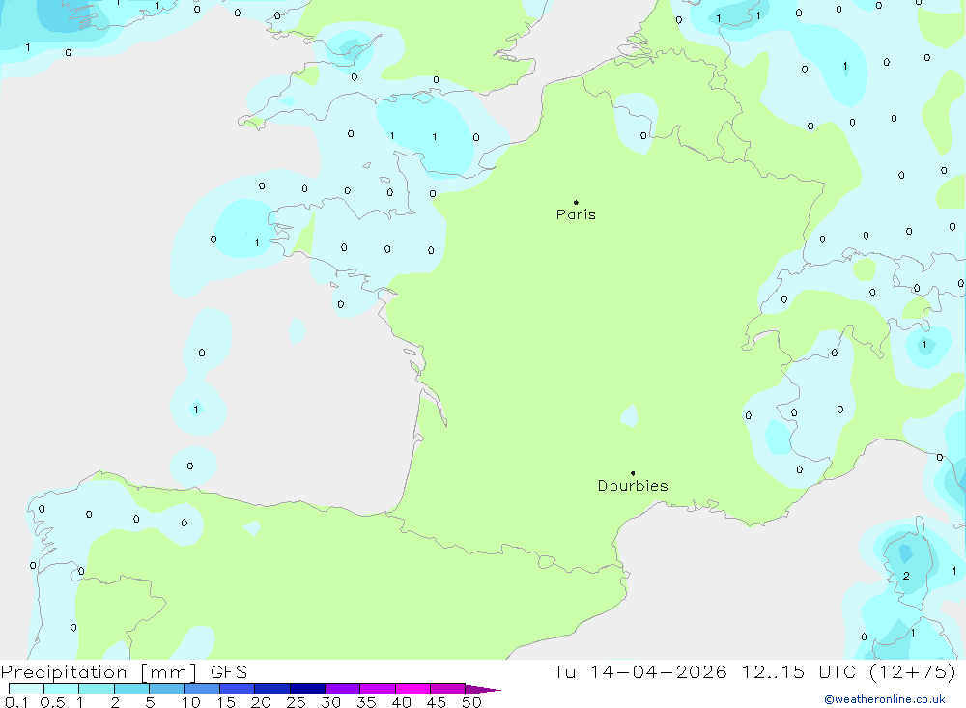Pick the 25–30 mm legend swatch
The width and height of the screenshot is (966, 708).
tap(307, 689)
